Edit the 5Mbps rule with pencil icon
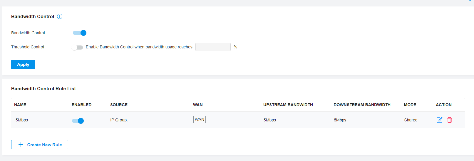The image size is (474, 161). pyautogui.click(x=440, y=120)
